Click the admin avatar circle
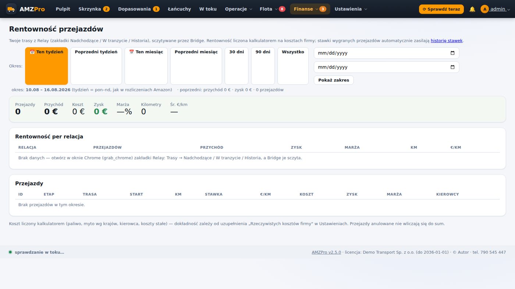The width and height of the screenshot is (515, 289). coord(484,9)
